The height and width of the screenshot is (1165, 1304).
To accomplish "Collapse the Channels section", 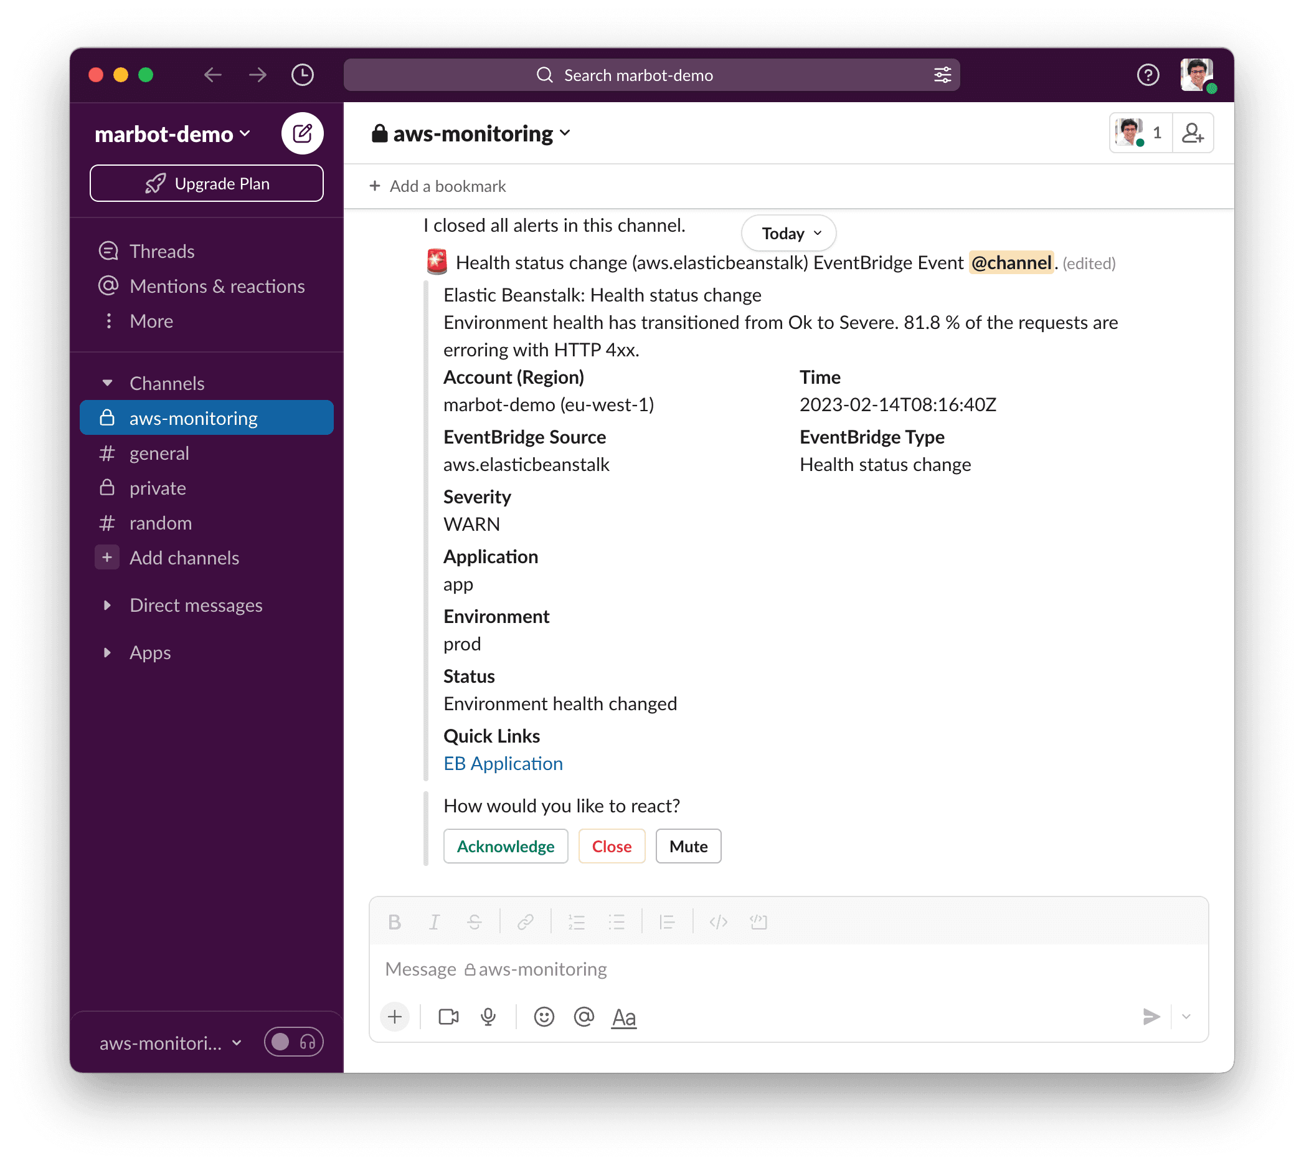I will tap(108, 383).
